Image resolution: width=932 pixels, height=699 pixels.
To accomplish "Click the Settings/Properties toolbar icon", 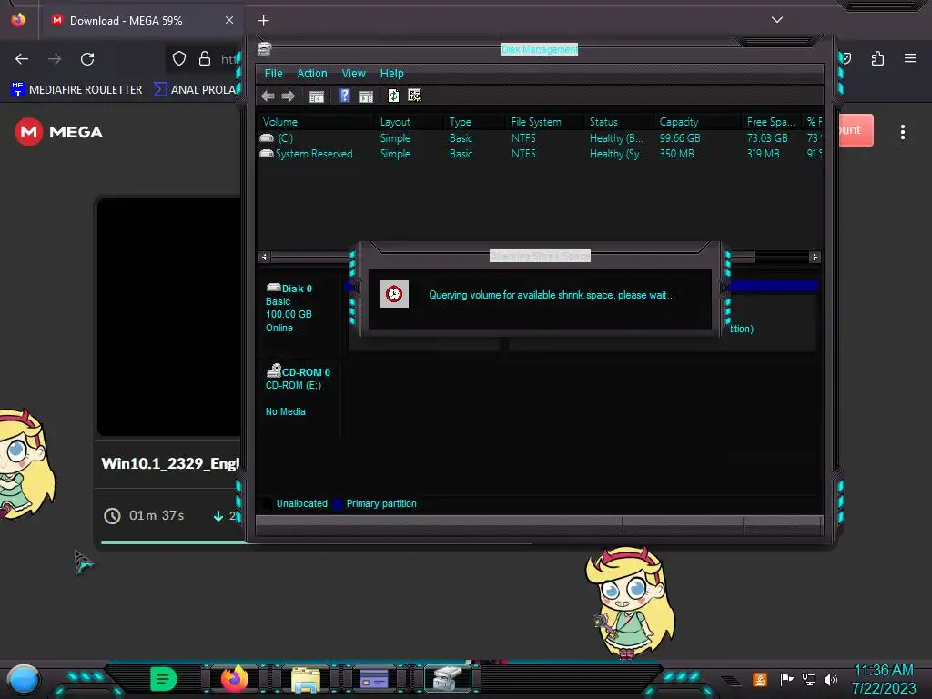I will tap(414, 96).
